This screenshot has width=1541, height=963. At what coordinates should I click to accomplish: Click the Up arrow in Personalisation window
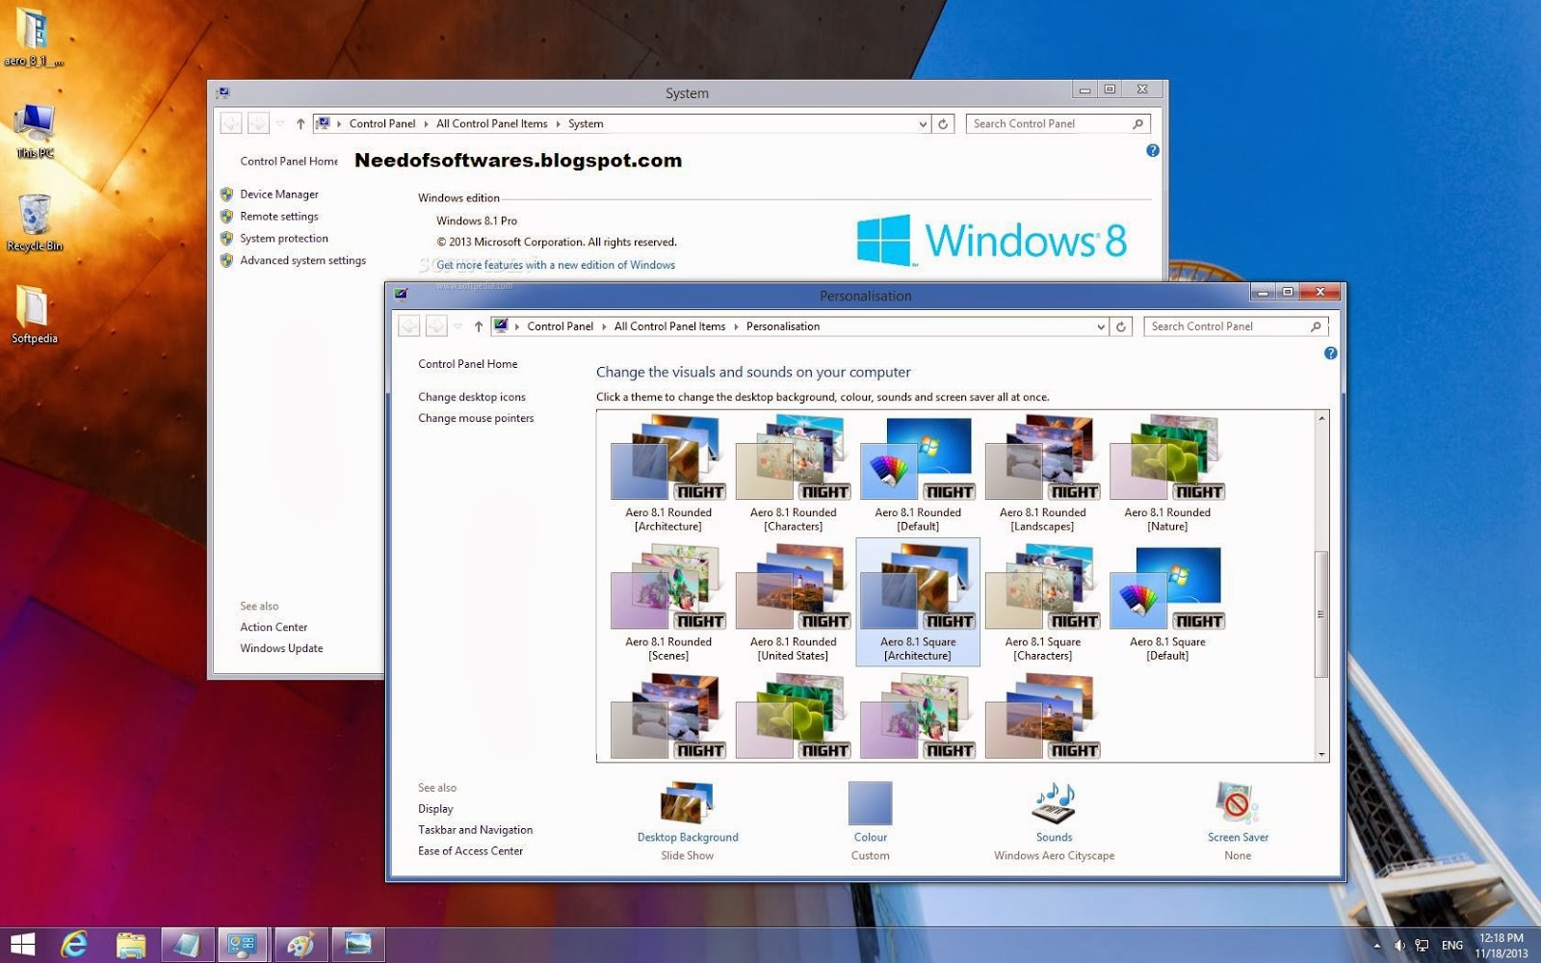[479, 326]
